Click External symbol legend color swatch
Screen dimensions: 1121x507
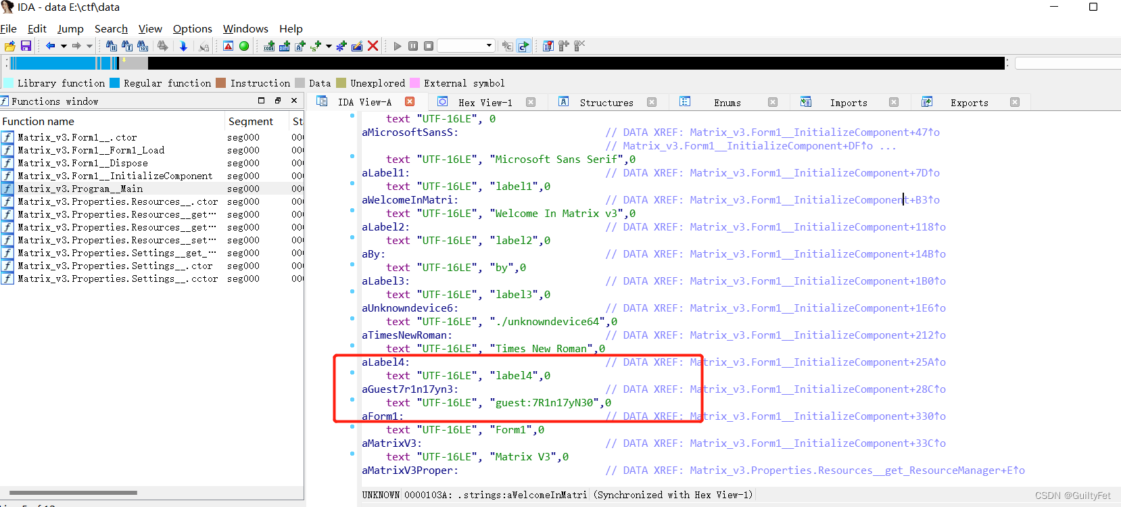[x=415, y=83]
